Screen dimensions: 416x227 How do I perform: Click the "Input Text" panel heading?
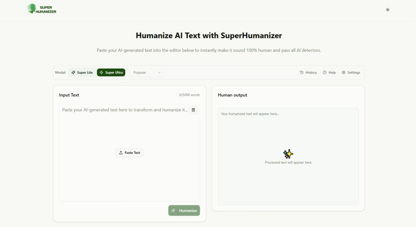point(69,95)
